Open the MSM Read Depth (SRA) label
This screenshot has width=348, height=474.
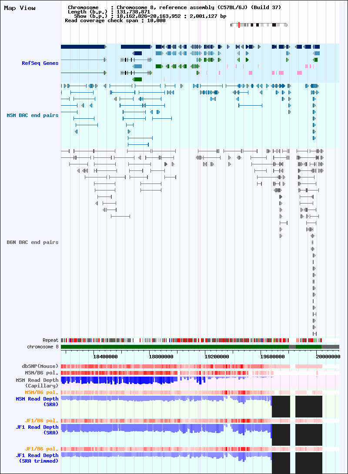[x=37, y=401]
